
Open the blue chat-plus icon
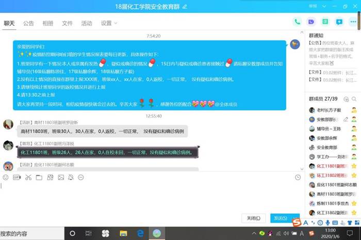(339, 22)
